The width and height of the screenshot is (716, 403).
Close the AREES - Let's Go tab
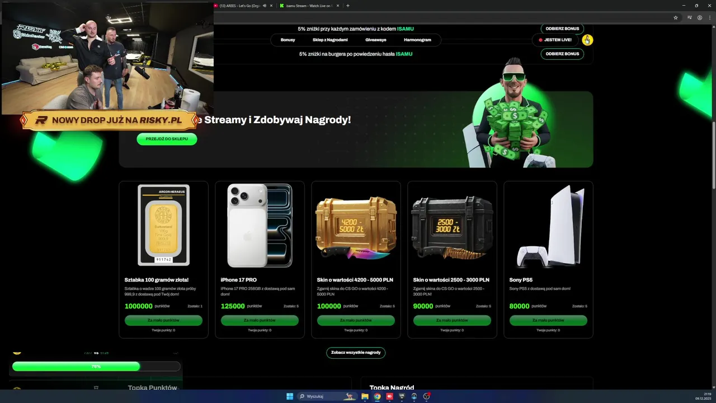pyautogui.click(x=271, y=6)
